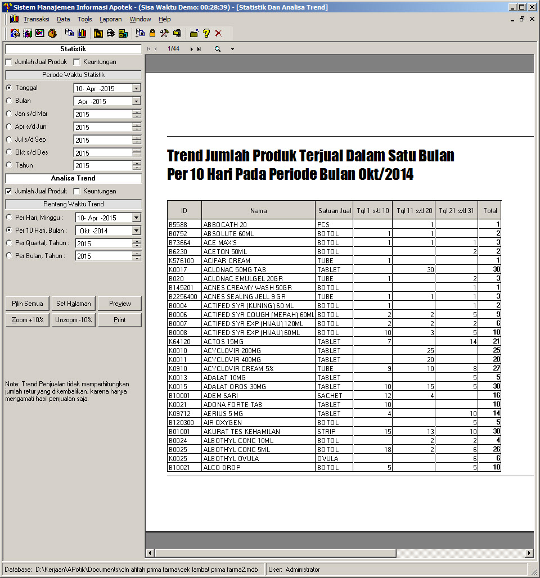This screenshot has height=578, width=540.
Task: Select the Jan s/d Mar radio option
Action: [x=9, y=114]
